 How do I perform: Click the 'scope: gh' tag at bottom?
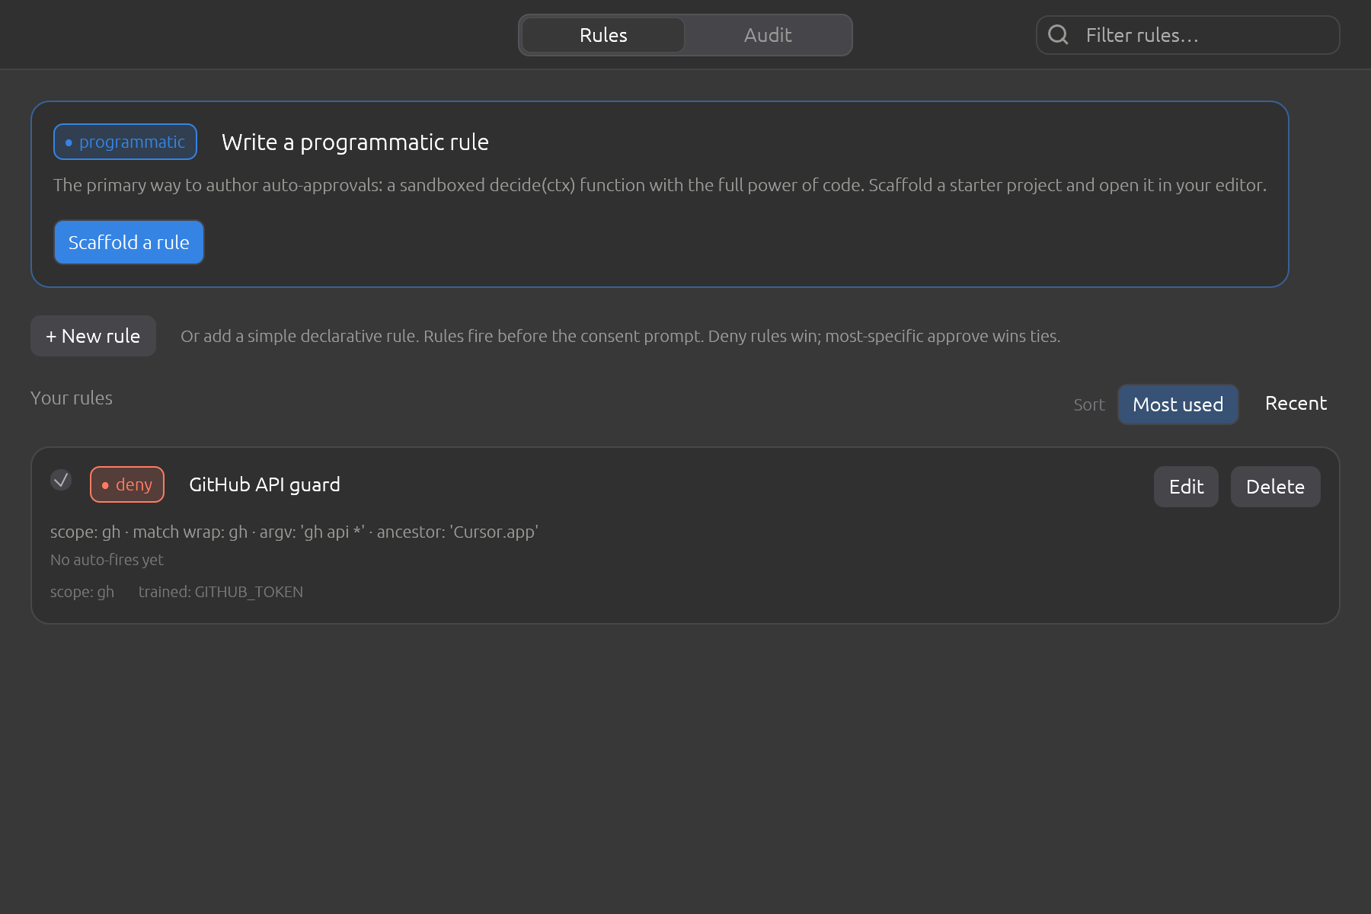tap(82, 592)
